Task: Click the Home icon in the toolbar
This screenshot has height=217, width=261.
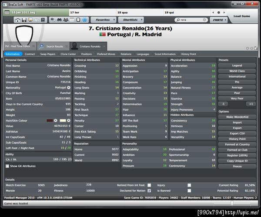Action: click(x=18, y=20)
